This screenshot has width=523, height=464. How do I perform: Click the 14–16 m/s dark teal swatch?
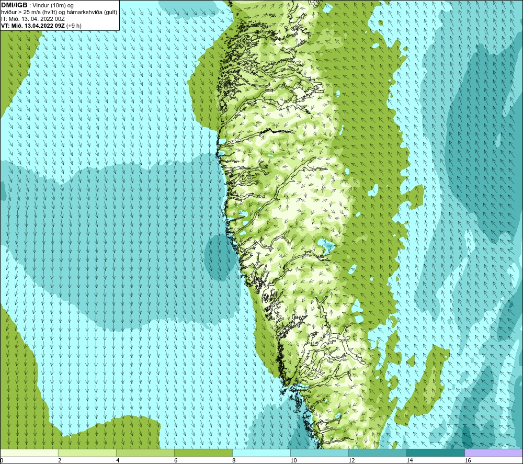click(436, 453)
